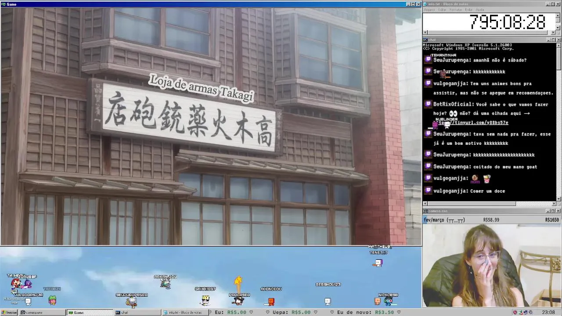Click chat window scroll down arrow

558,199
